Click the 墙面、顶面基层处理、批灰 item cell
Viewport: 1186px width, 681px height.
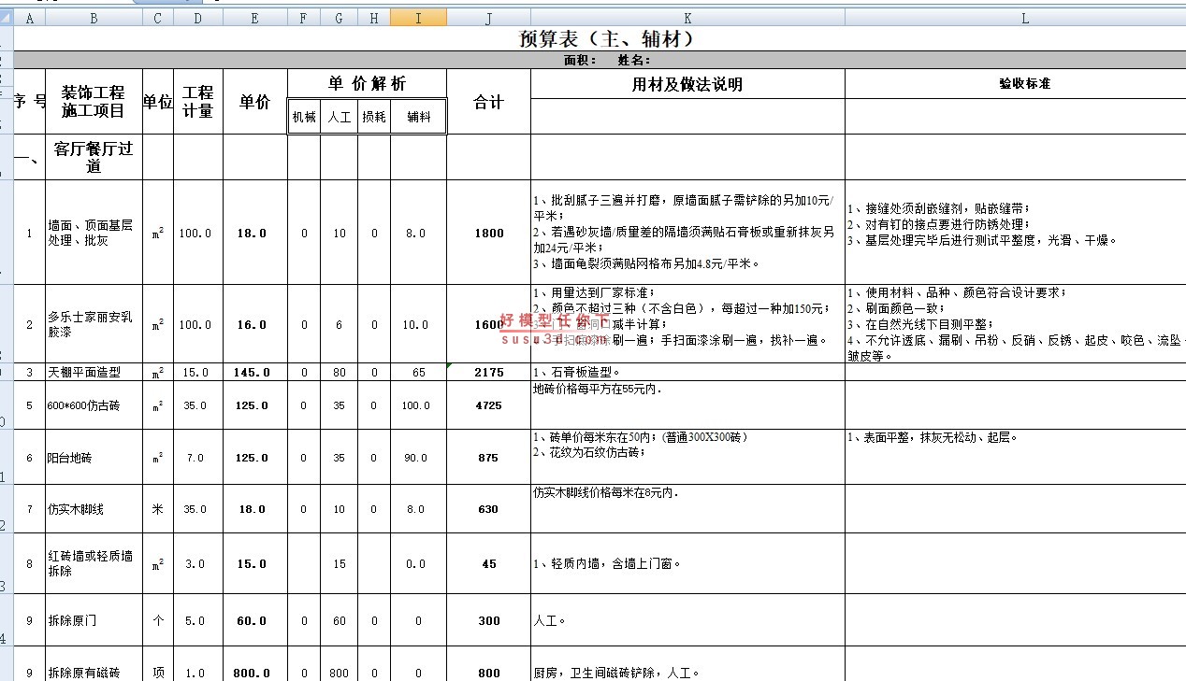94,233
